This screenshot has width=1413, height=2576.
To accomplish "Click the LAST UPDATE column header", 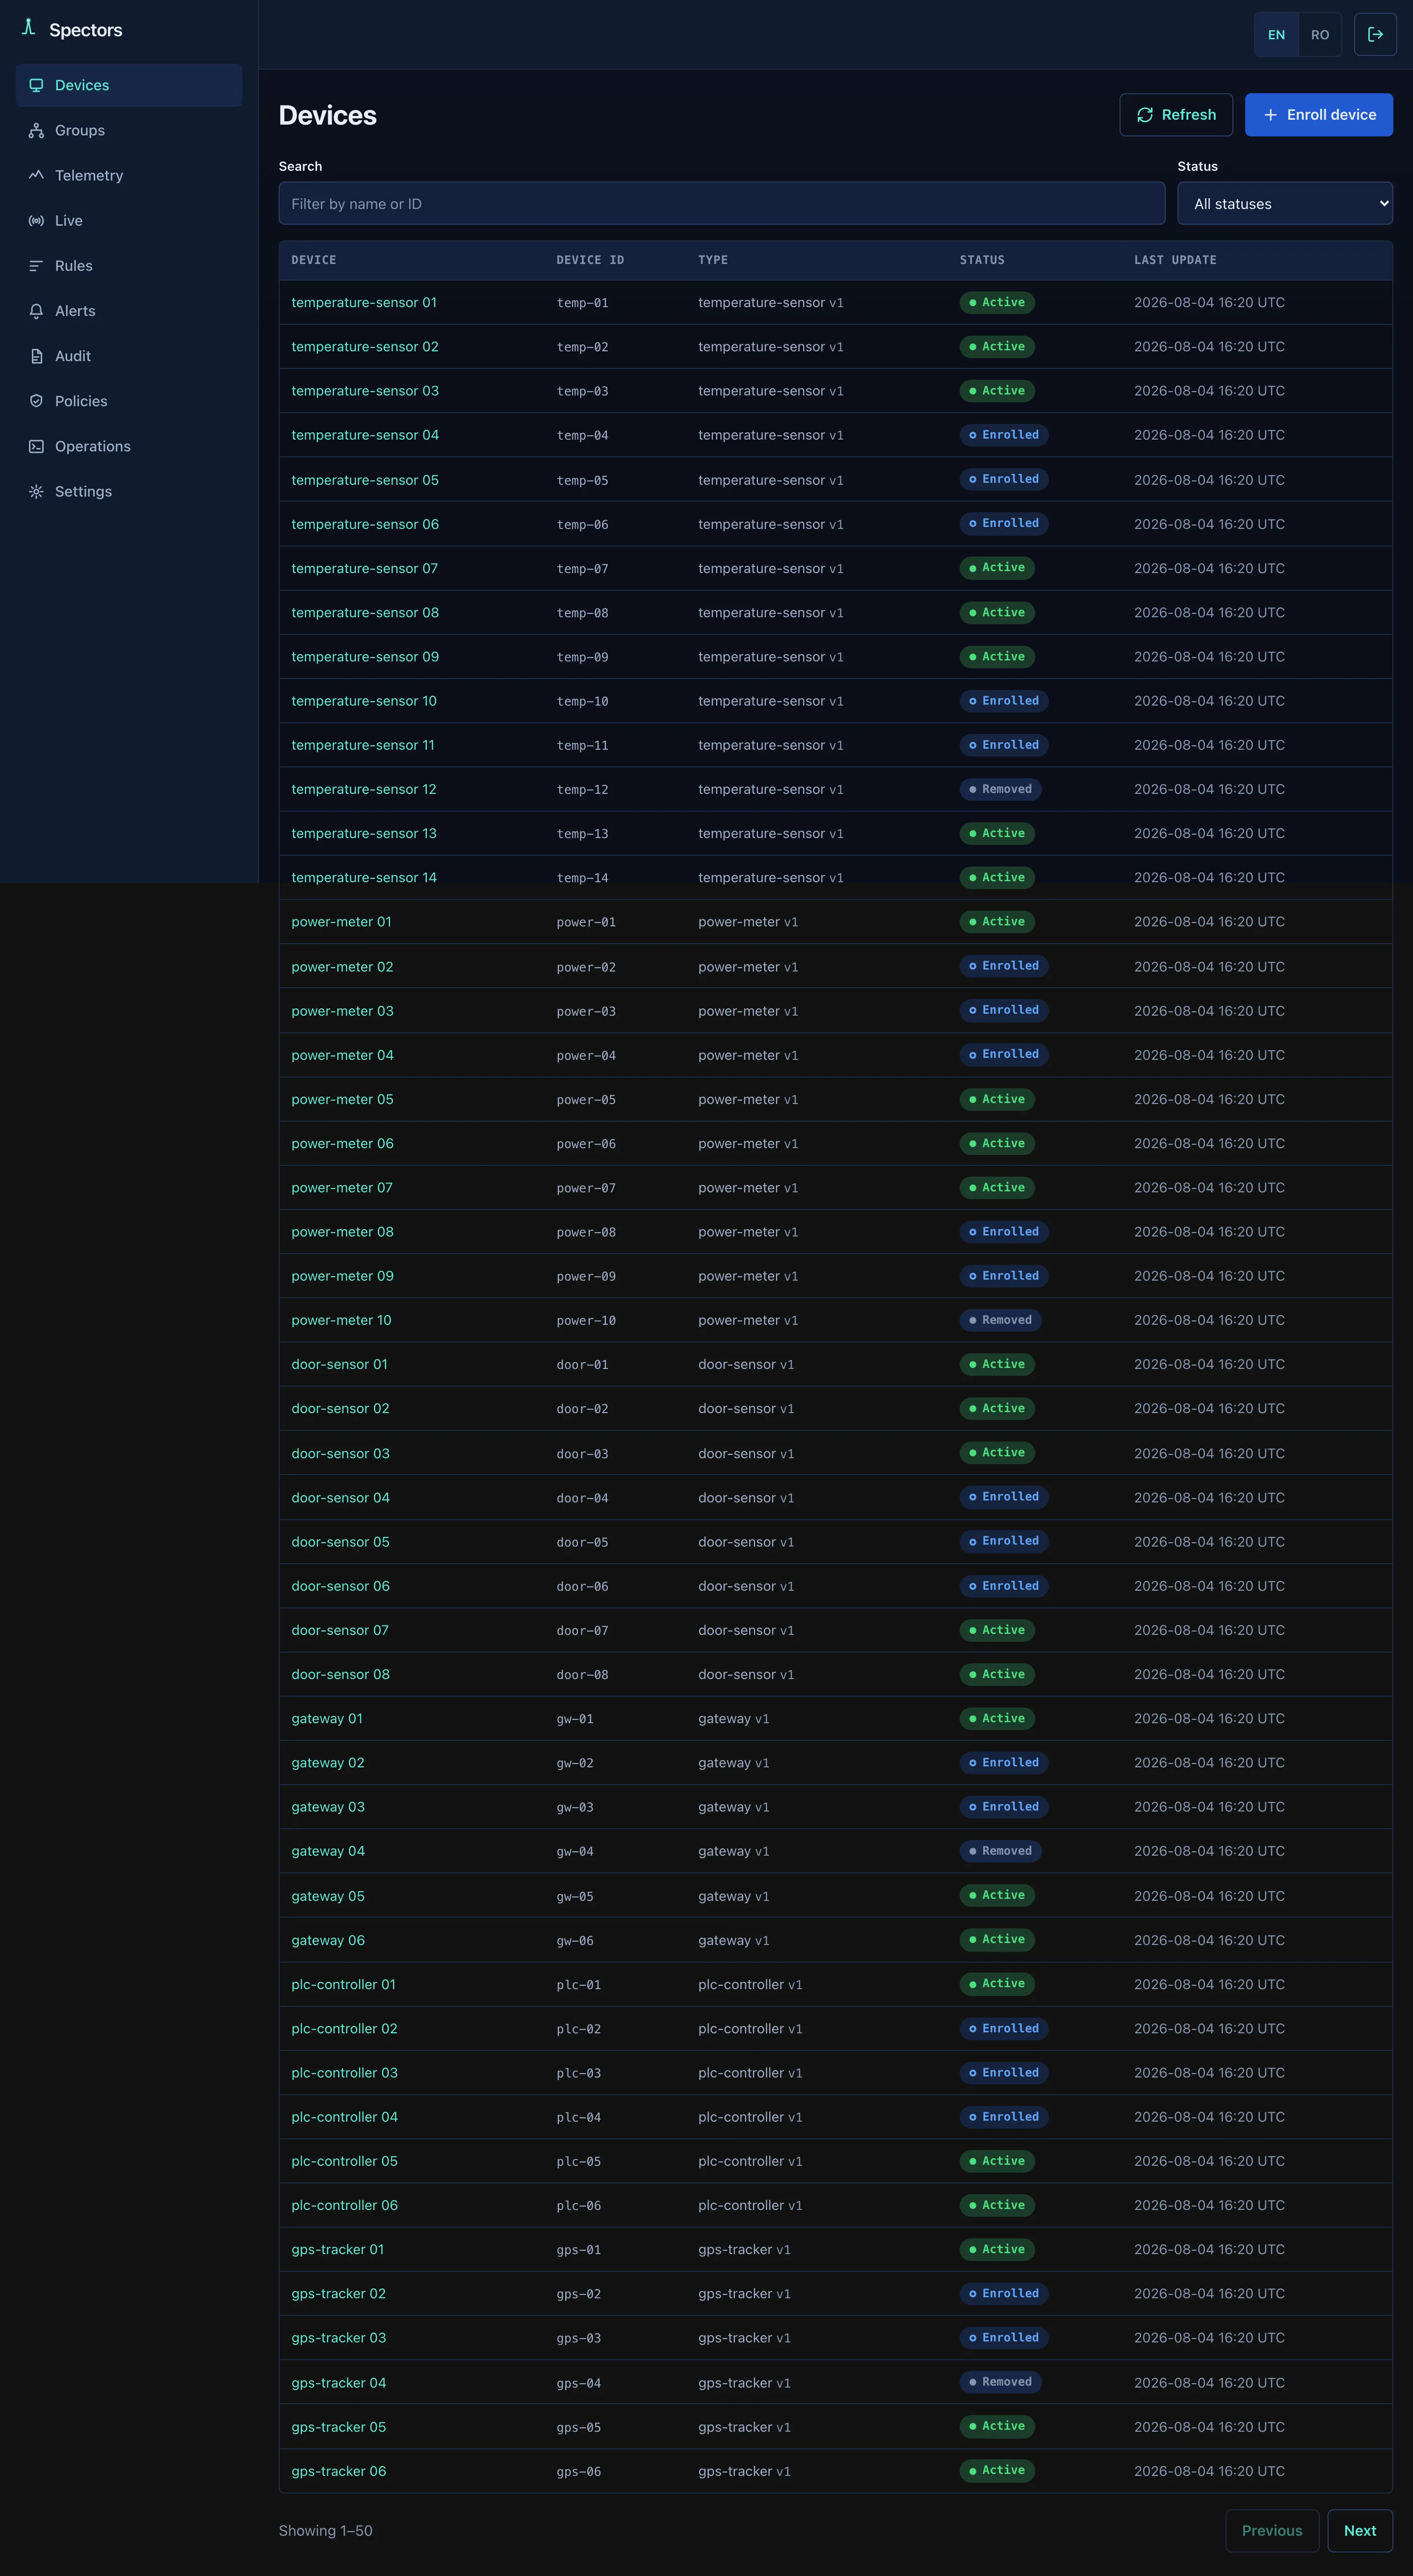I will (1175, 260).
